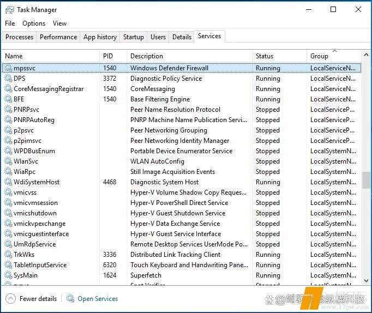Click the Portable Device Enumerator Service description
This screenshot has height=313, width=372.
182,151
